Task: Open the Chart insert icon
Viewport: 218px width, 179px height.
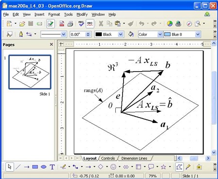Action: [170, 24]
